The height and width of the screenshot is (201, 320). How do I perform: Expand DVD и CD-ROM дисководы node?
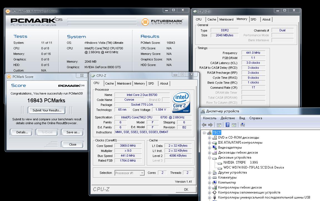209,138
